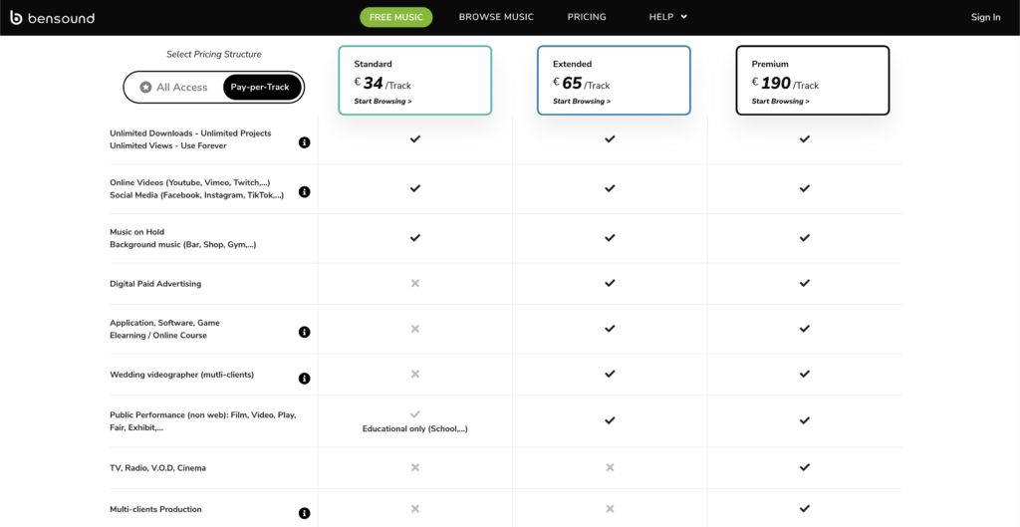Show info for Application, Software, Game row
The height and width of the screenshot is (527, 1020).
click(305, 332)
